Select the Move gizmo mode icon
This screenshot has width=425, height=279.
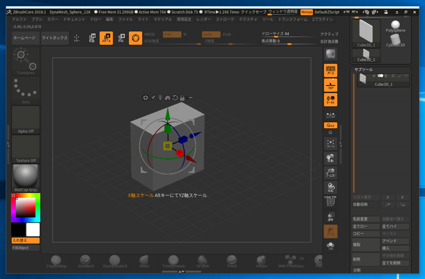(x=92, y=38)
